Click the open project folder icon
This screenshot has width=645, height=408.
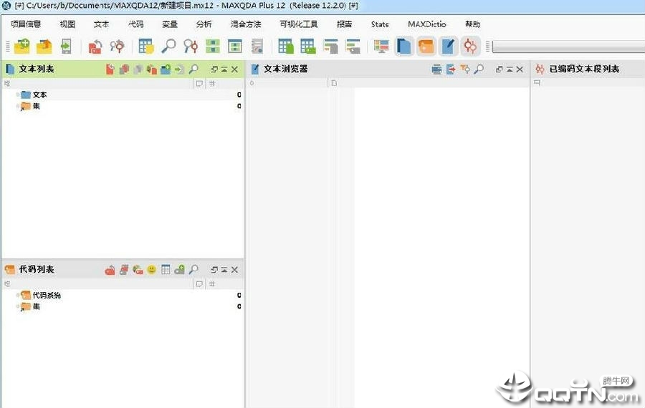tap(44, 46)
